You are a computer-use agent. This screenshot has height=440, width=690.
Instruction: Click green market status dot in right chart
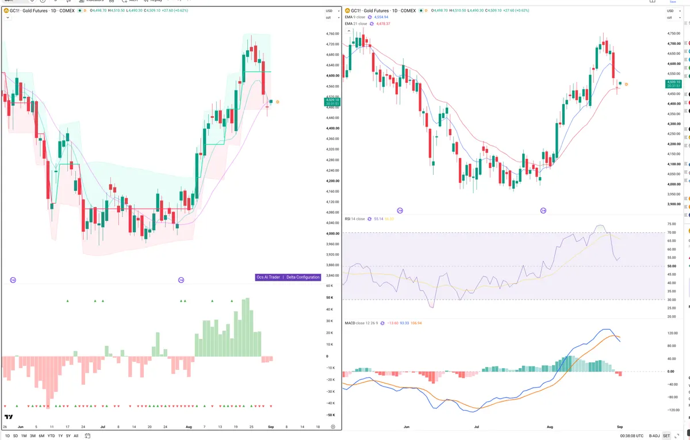[x=421, y=10]
